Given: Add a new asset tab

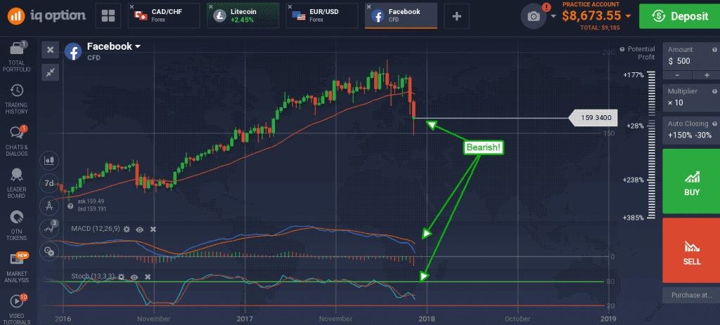Looking at the screenshot, I should (457, 17).
